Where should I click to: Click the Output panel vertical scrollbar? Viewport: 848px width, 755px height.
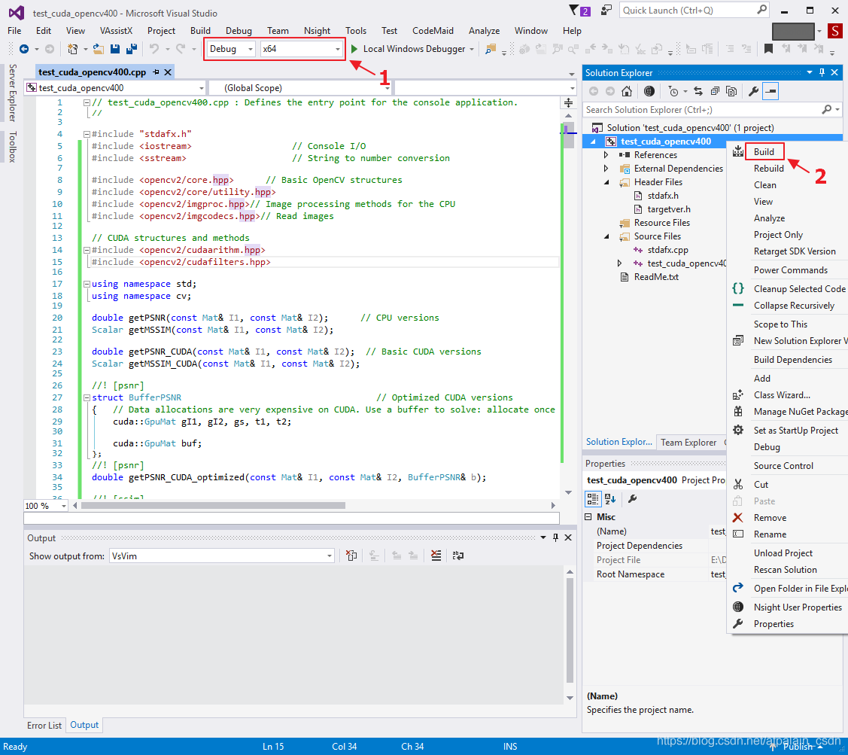(x=570, y=631)
